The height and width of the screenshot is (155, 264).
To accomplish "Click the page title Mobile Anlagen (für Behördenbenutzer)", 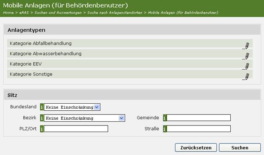I will (66, 5).
